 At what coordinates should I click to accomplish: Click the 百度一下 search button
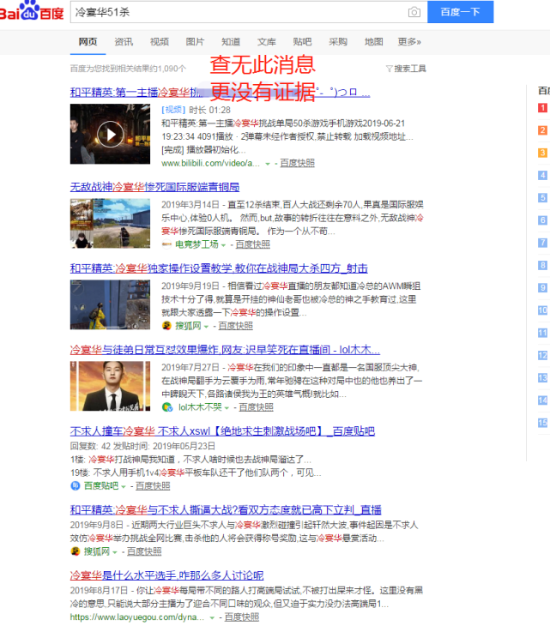(x=460, y=12)
